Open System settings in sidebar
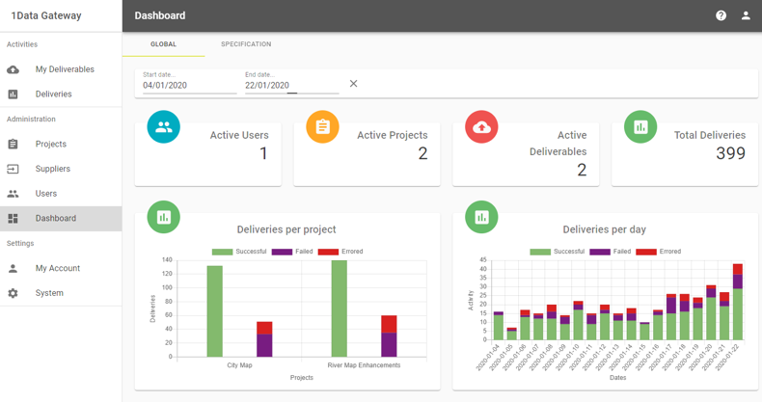Image resolution: width=762 pixels, height=402 pixels. [x=49, y=293]
